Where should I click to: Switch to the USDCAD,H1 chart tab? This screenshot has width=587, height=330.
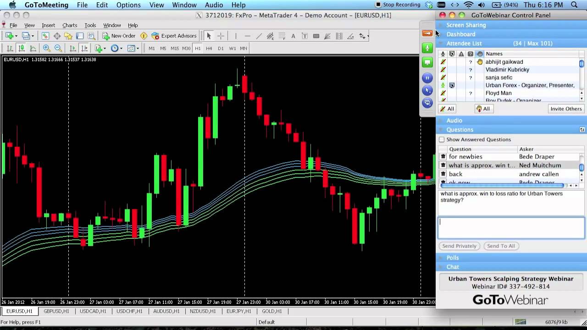93,311
